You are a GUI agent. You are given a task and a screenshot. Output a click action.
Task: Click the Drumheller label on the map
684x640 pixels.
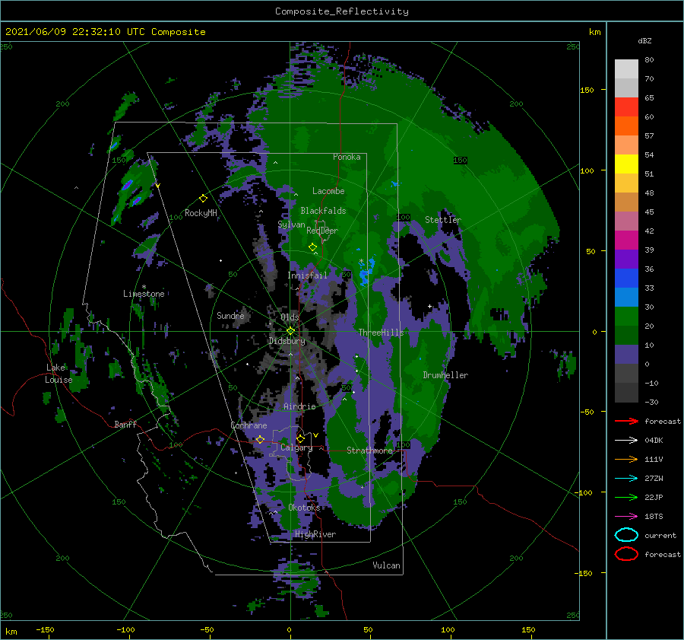445,375
